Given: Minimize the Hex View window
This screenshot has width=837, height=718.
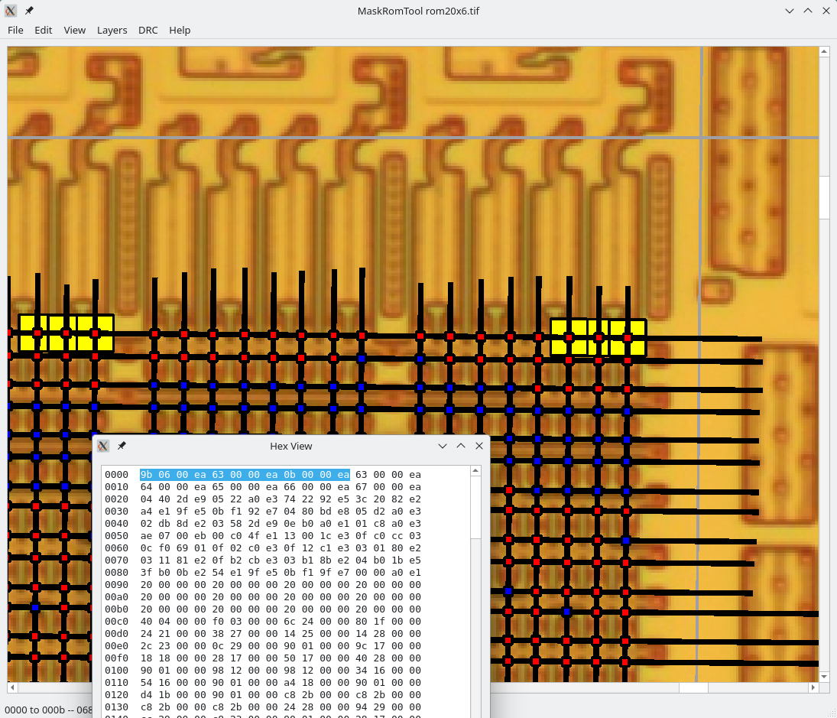Looking at the screenshot, I should coord(442,446).
